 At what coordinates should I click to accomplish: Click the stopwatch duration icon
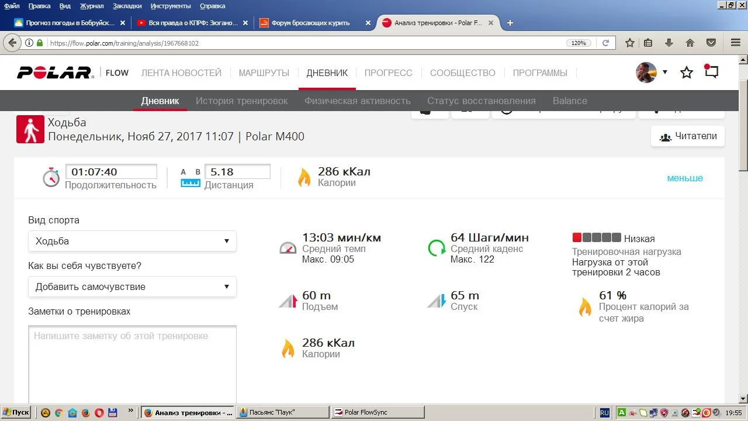[x=51, y=177]
